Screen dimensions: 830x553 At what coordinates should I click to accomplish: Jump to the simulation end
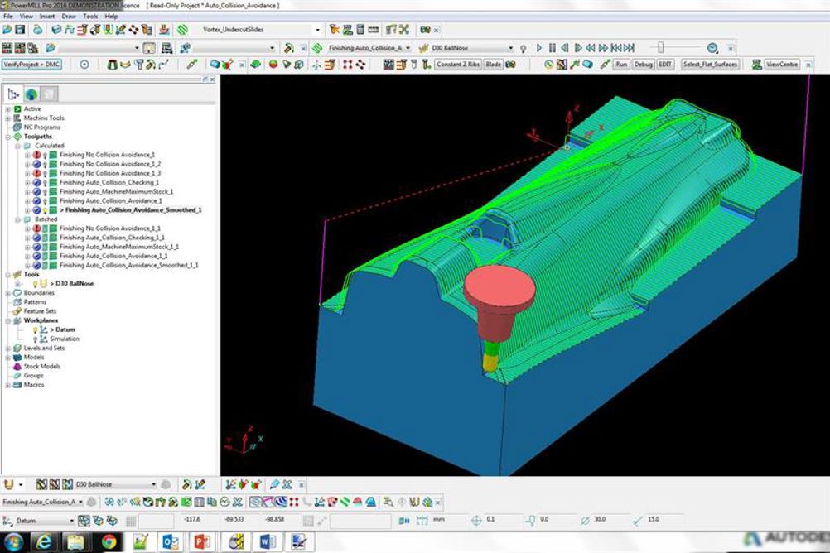[630, 48]
